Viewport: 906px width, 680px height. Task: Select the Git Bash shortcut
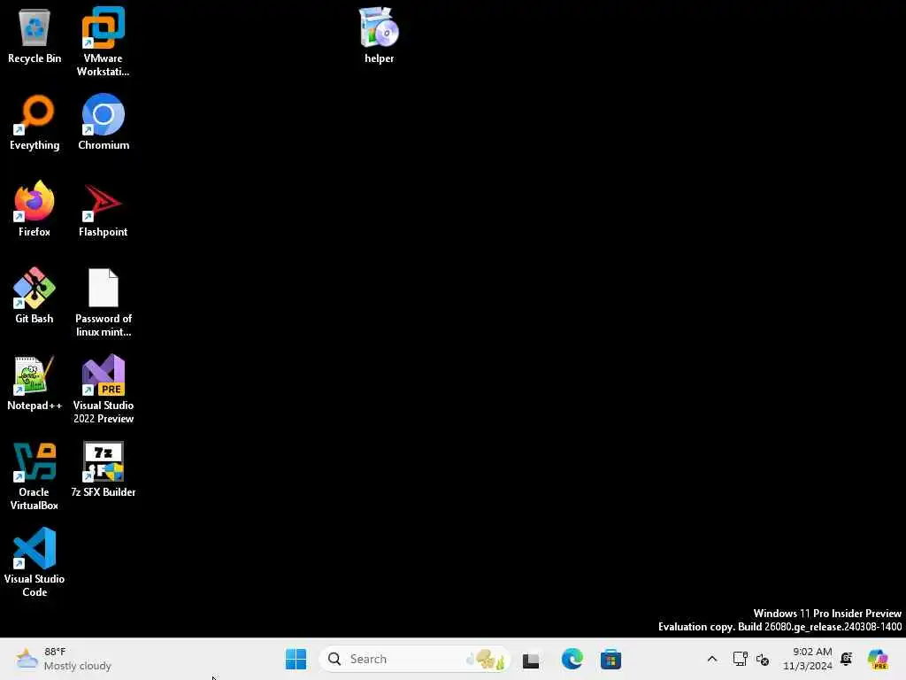[x=35, y=296]
